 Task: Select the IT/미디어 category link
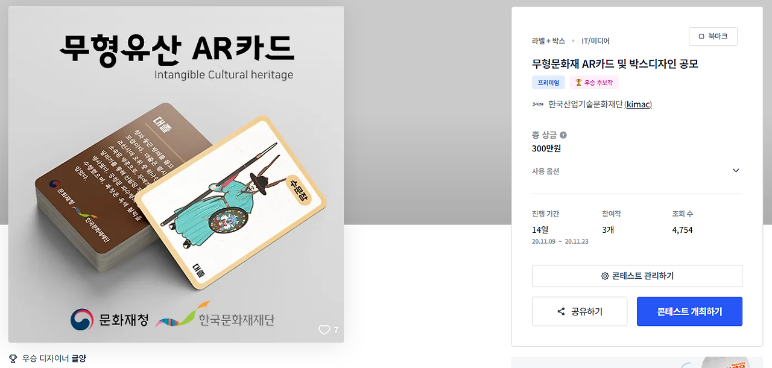[x=595, y=41]
